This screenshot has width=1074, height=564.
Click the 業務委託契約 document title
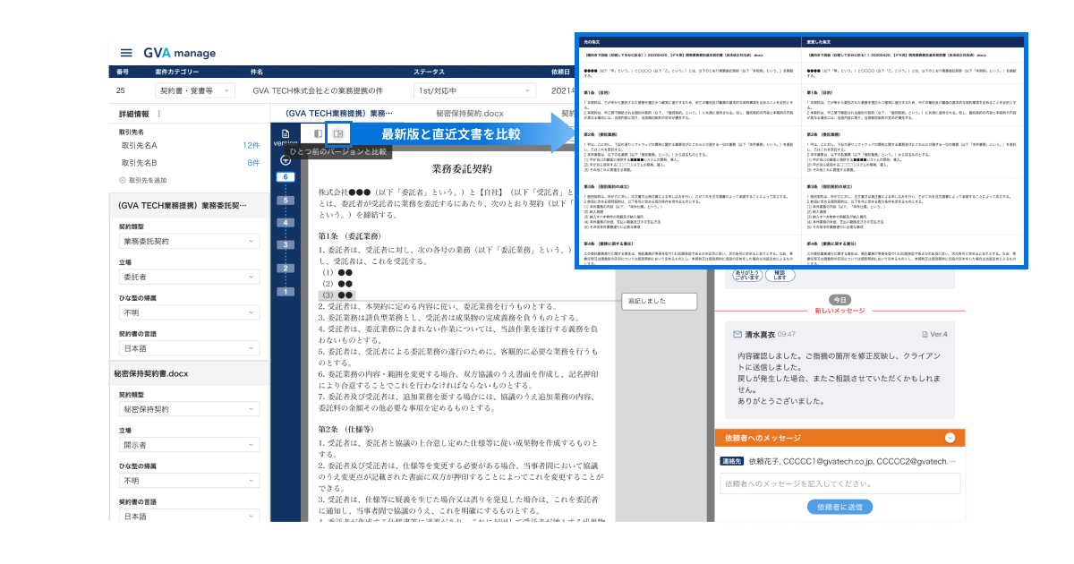461,169
